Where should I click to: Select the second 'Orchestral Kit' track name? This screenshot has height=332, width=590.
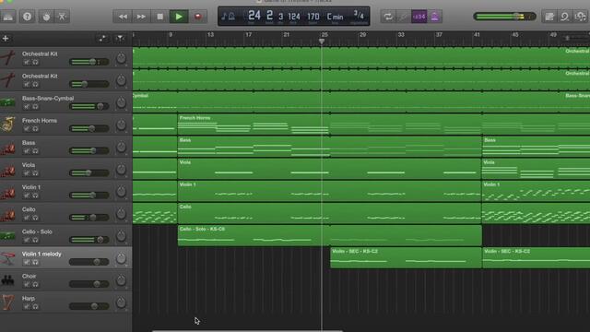(40, 76)
